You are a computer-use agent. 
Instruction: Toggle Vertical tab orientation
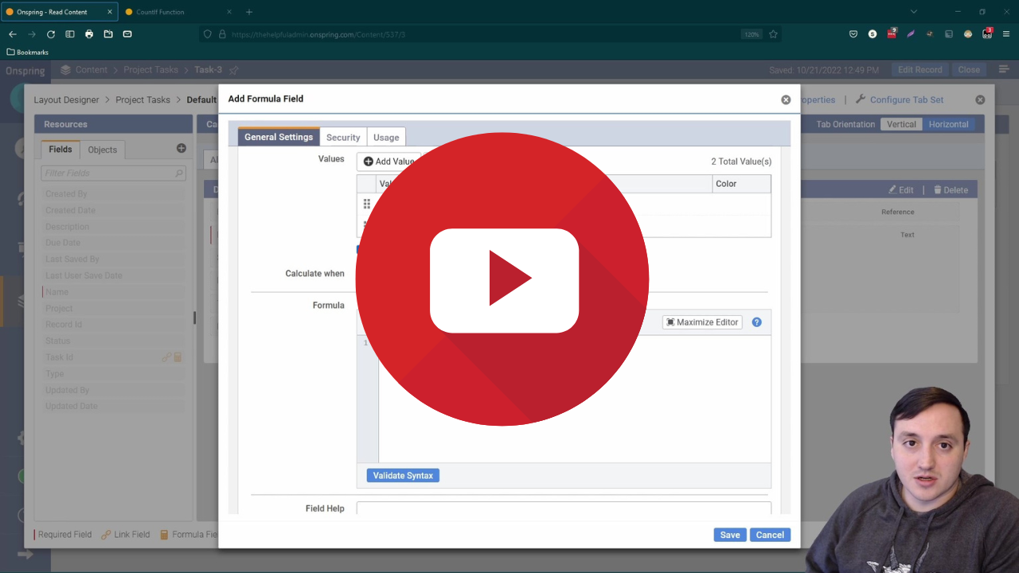pos(900,124)
